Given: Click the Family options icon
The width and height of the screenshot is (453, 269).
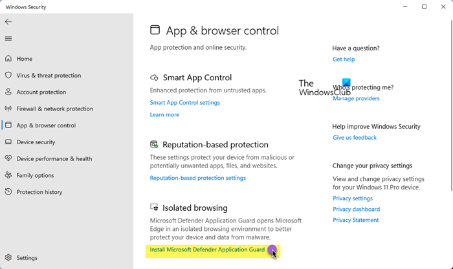Looking at the screenshot, I should (x=8, y=175).
